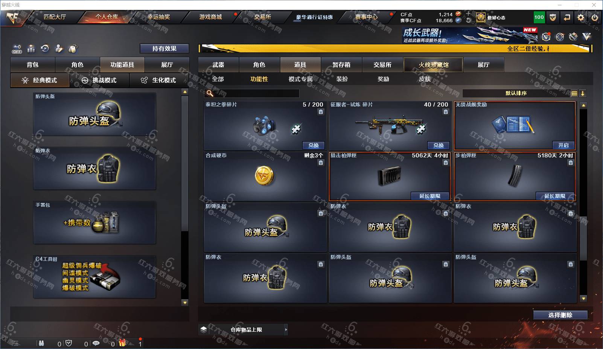
Task: Open the 默认排序 sort dropdown
Action: 516,93
